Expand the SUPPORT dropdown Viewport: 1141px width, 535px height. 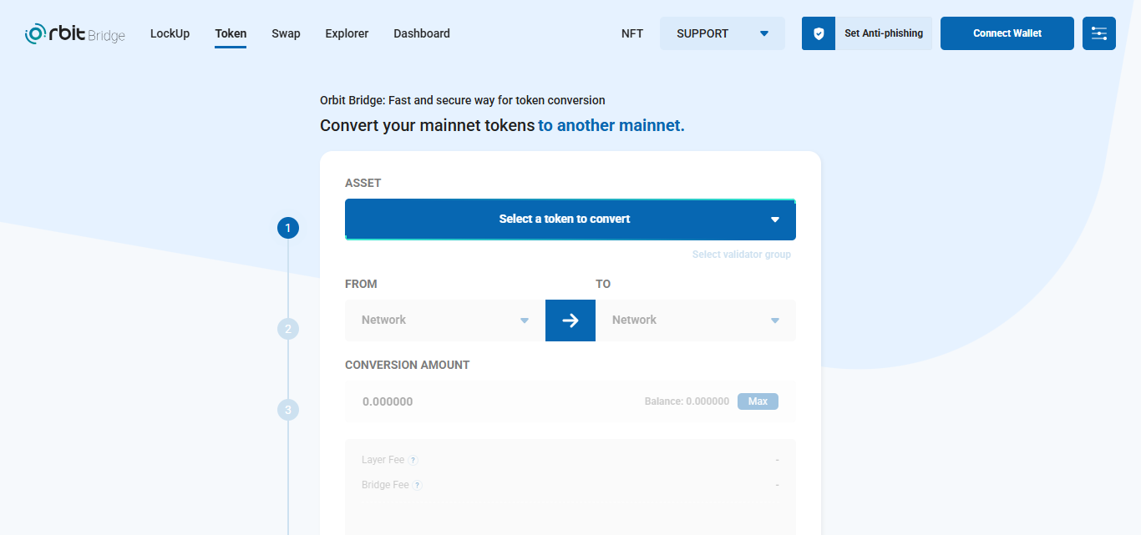coord(723,33)
